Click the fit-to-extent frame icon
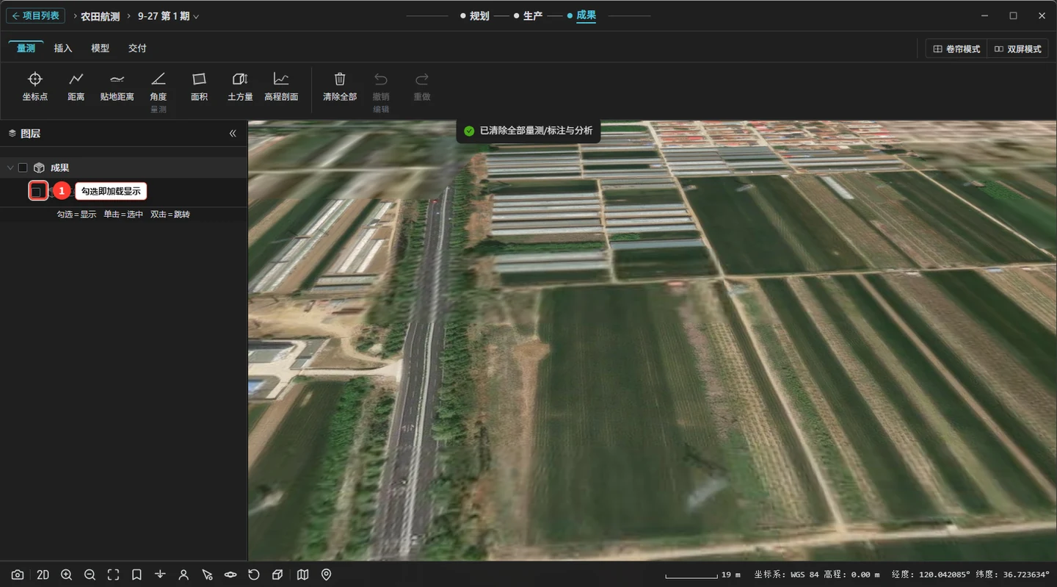 click(113, 575)
